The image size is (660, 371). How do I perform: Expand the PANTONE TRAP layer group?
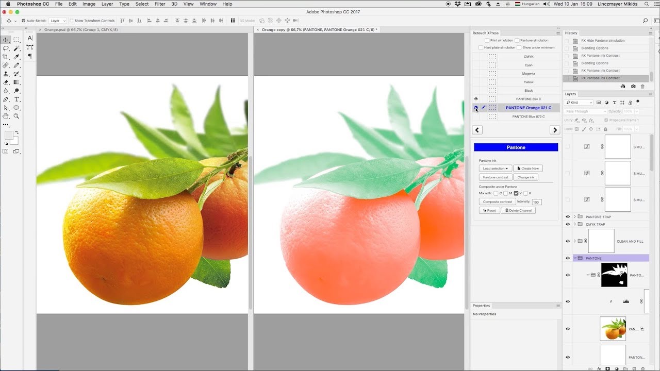[x=574, y=217]
